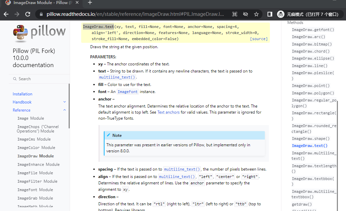The width and height of the screenshot is (346, 211).
Task: Jump to ImageDraw.shape() in Methods
Action: coord(311,139)
